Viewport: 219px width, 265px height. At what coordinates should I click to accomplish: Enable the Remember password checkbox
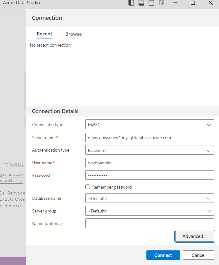tap(87, 187)
